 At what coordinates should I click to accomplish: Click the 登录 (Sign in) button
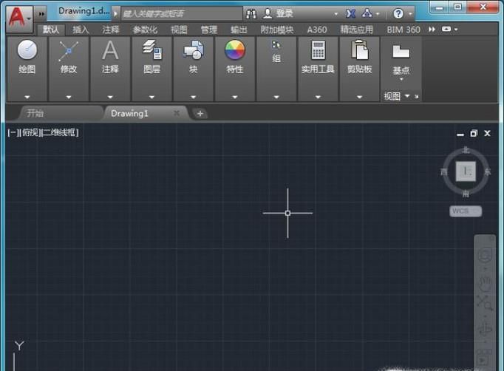280,13
